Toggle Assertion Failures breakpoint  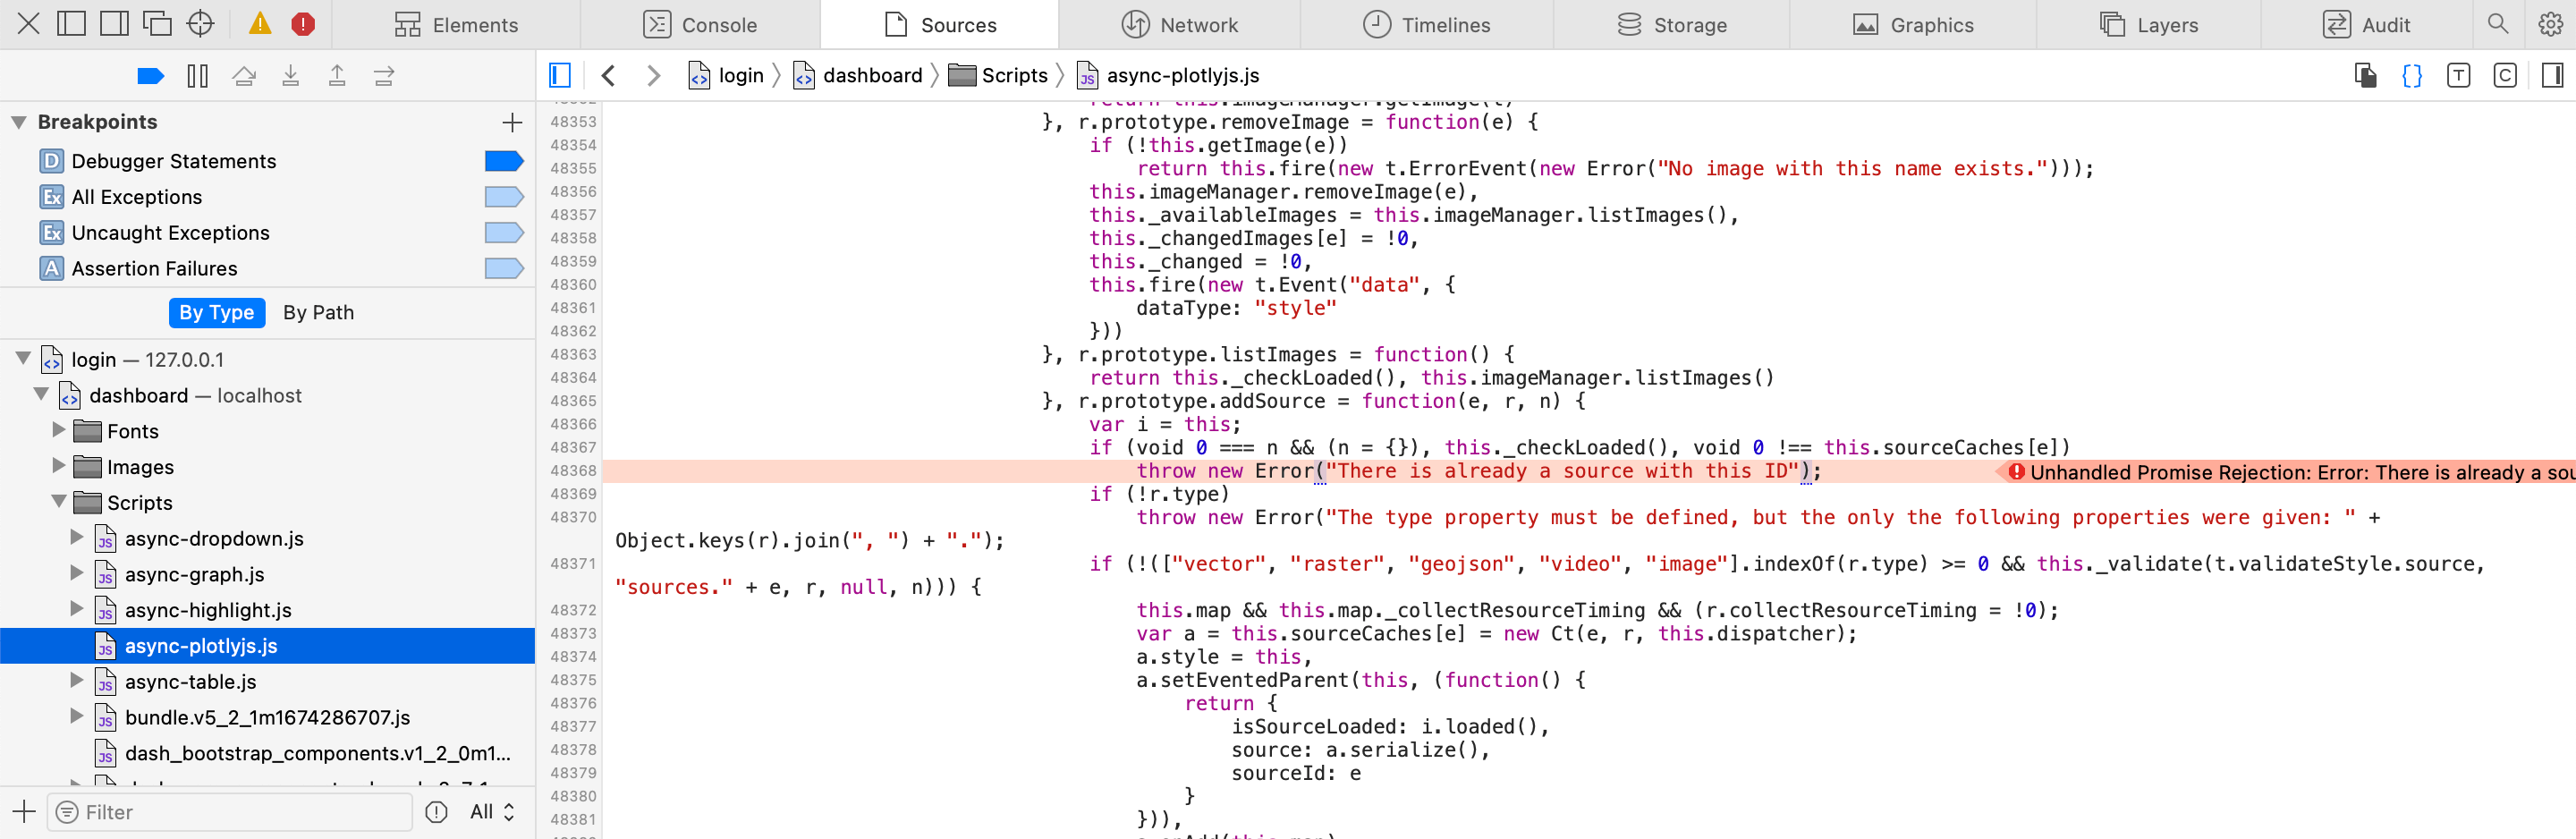pos(504,268)
